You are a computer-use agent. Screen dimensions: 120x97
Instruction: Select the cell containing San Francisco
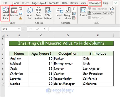click(x=98, y=74)
